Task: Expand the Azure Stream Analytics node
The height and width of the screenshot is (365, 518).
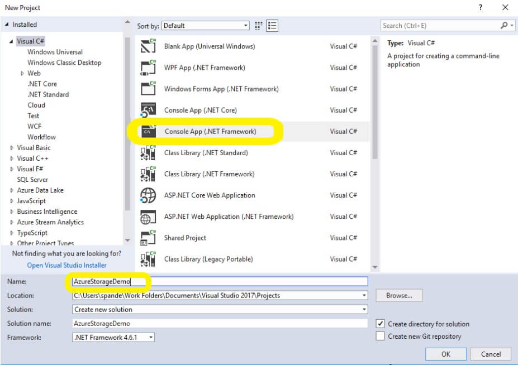Action: pos(12,222)
